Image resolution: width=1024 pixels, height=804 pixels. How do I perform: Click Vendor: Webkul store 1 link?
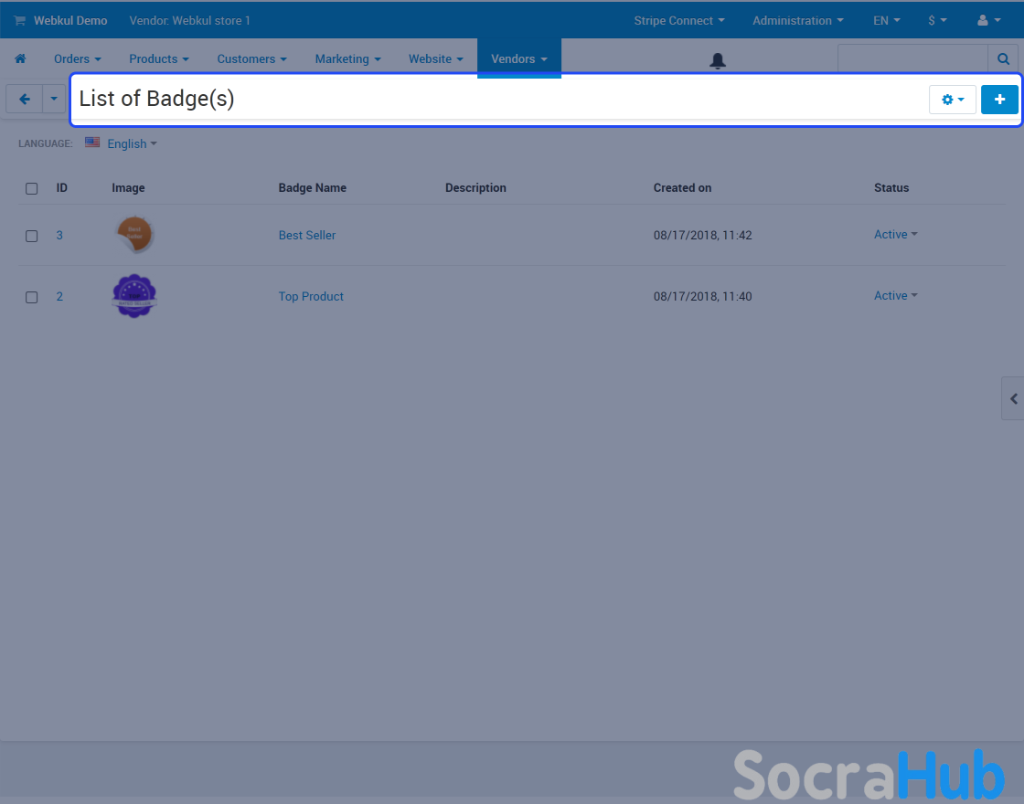tap(189, 20)
